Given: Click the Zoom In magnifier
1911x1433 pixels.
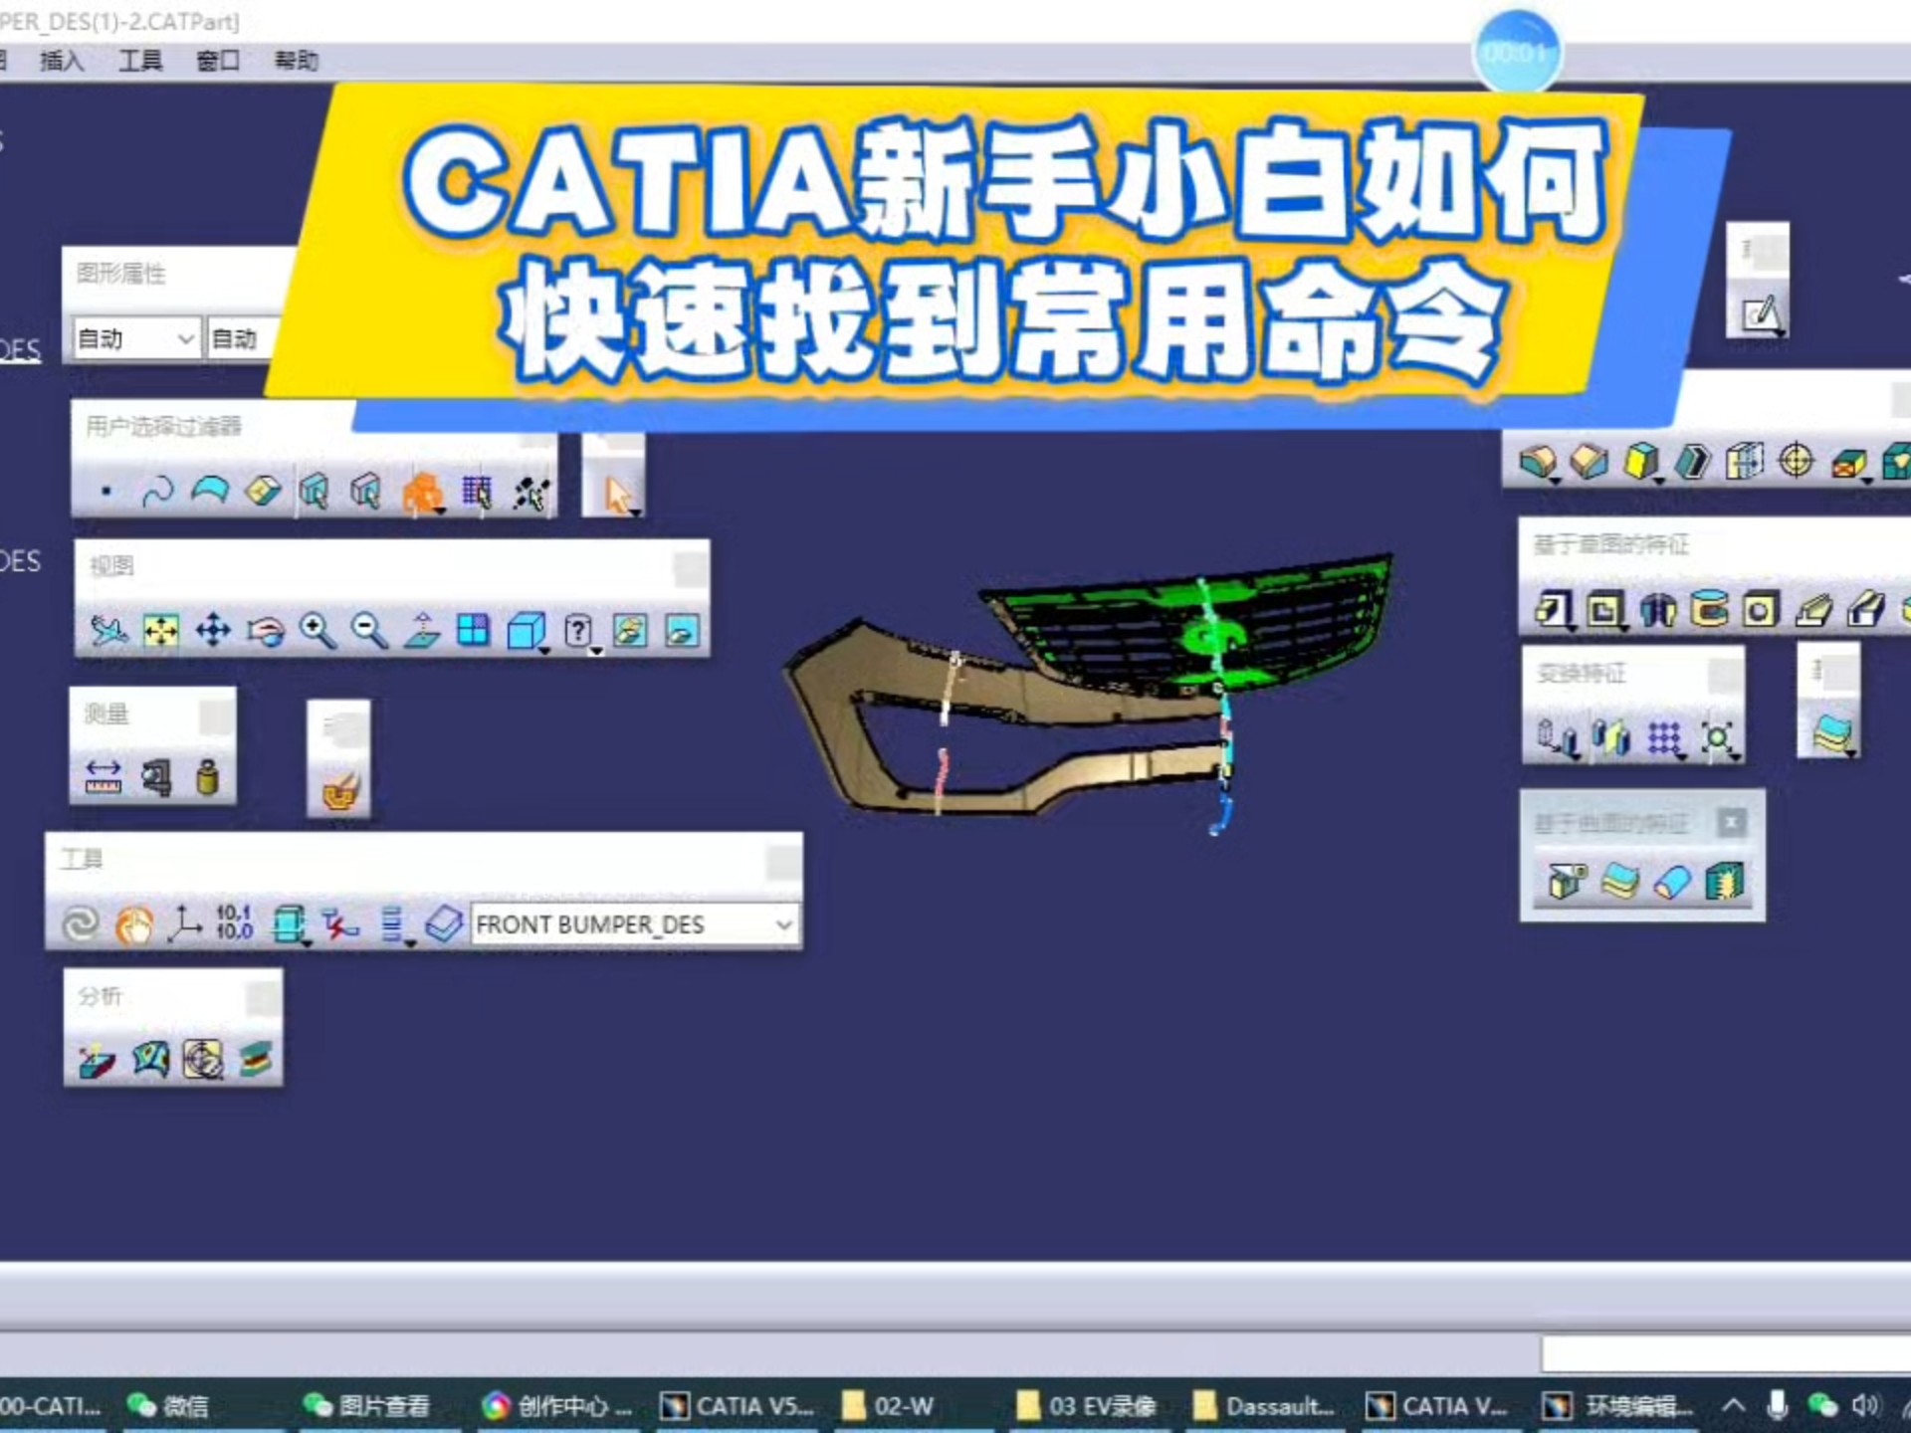Looking at the screenshot, I should 318,630.
